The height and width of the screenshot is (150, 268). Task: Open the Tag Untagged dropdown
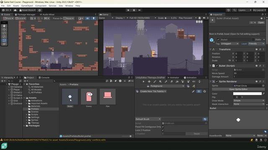click(x=229, y=44)
